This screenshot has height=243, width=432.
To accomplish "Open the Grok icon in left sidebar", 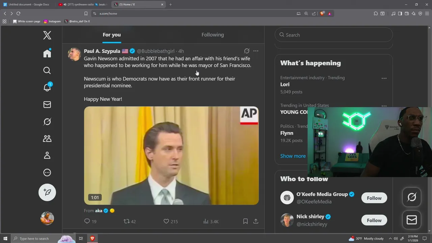I will click(47, 122).
